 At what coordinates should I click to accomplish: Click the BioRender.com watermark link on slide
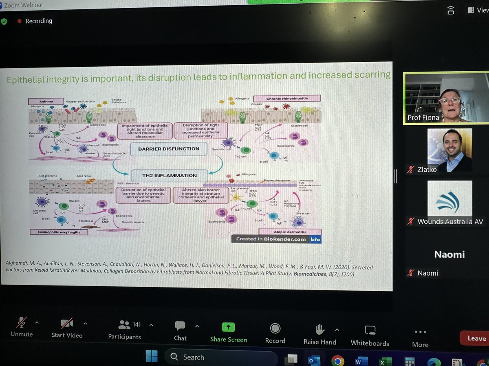tap(276, 239)
